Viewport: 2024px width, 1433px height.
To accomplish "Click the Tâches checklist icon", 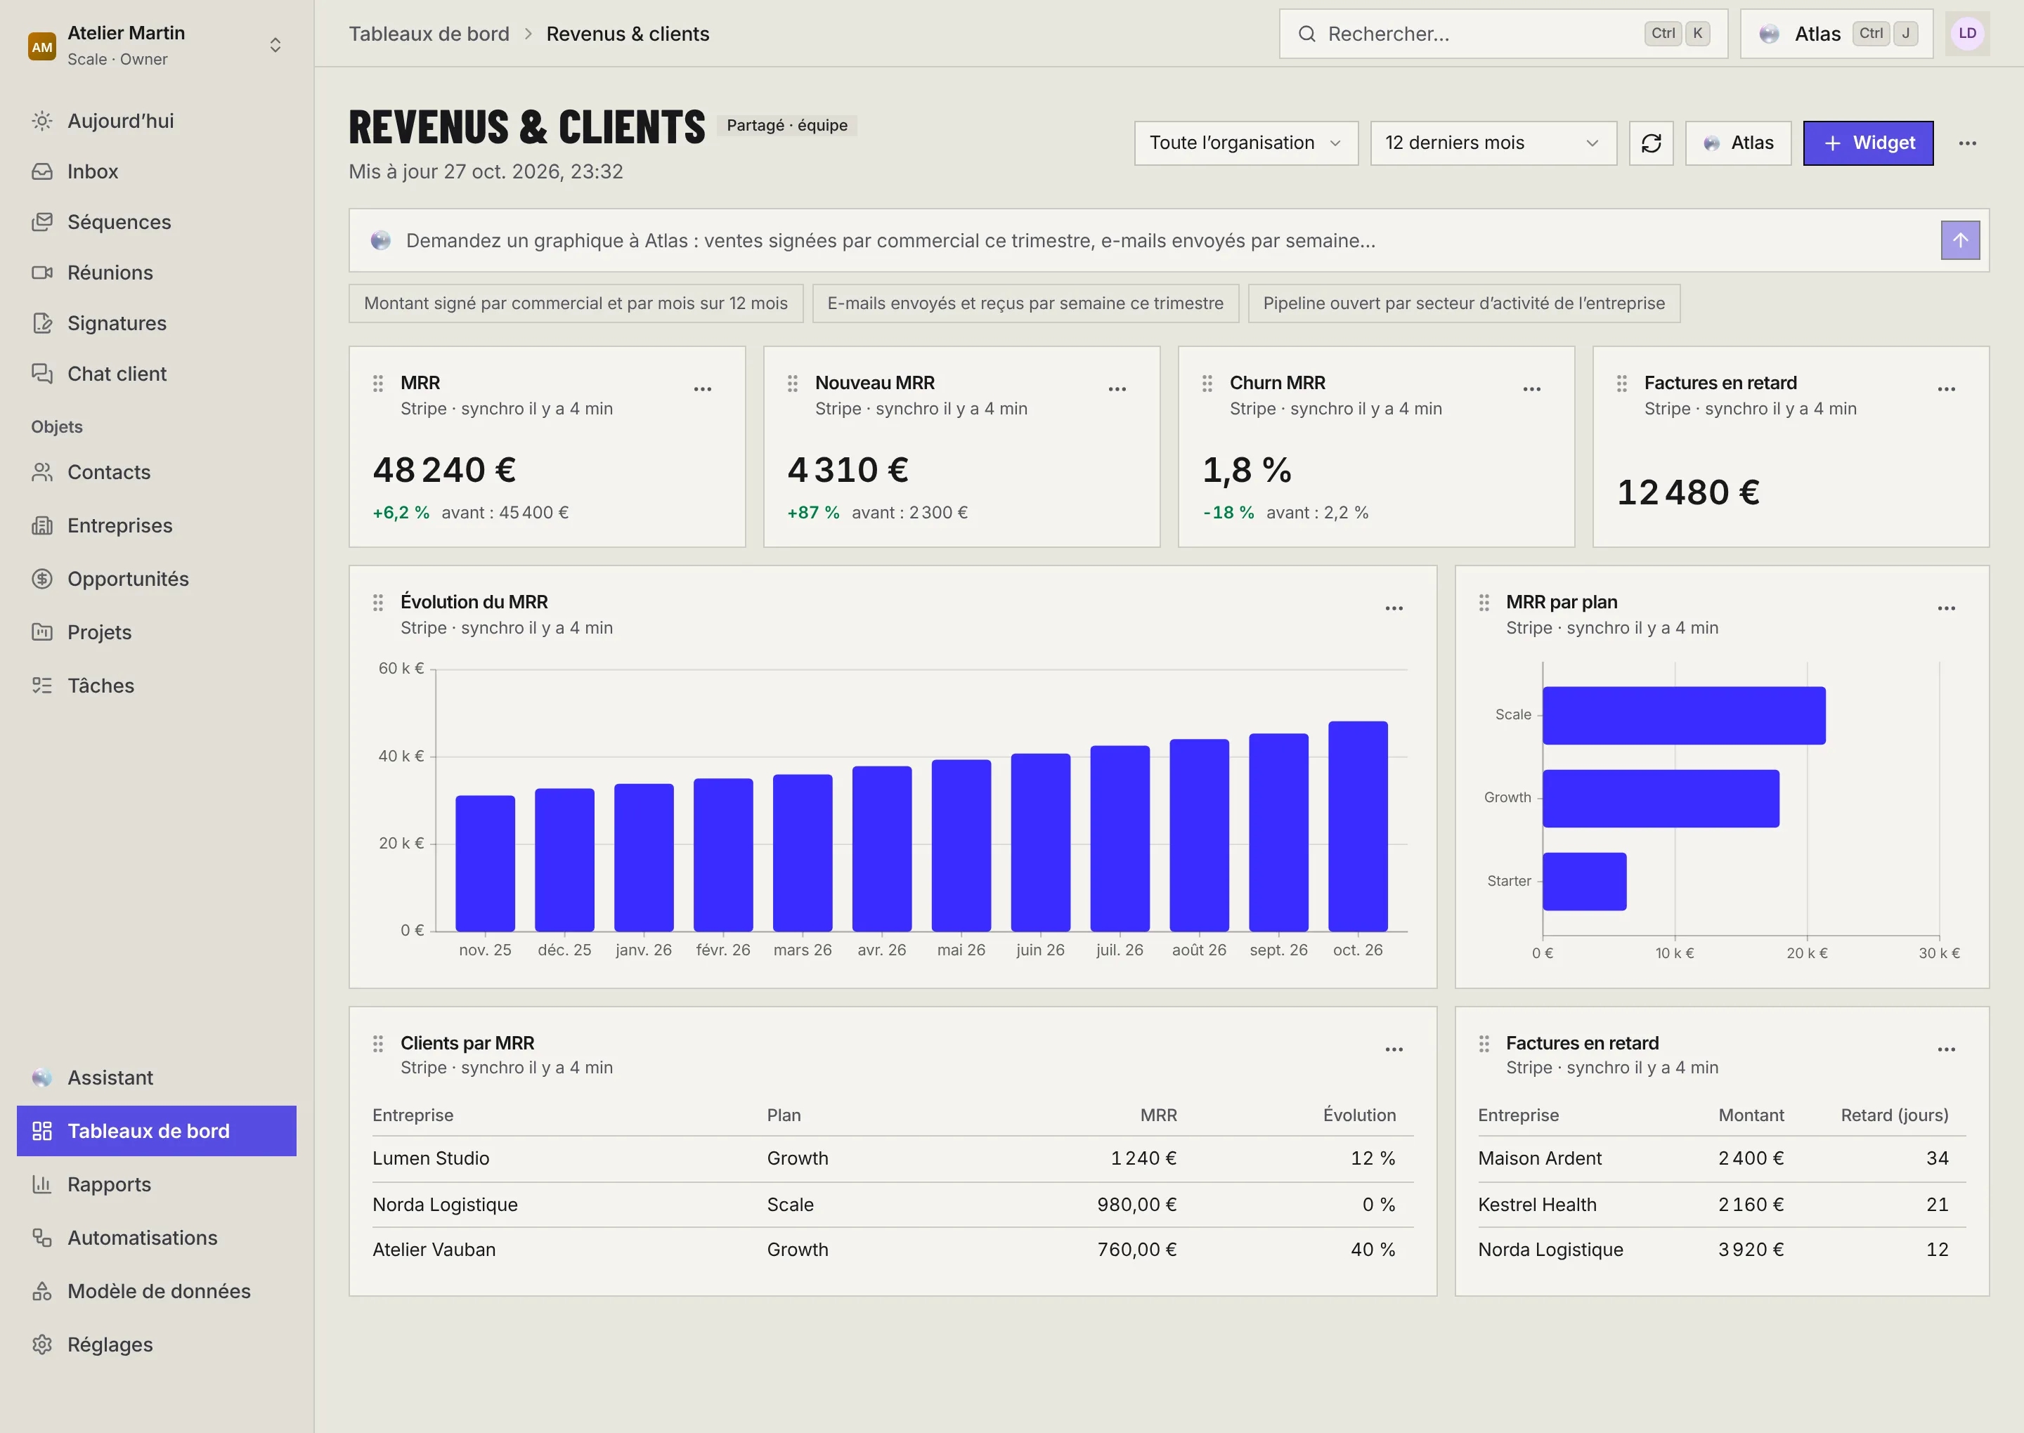I will (x=41, y=686).
